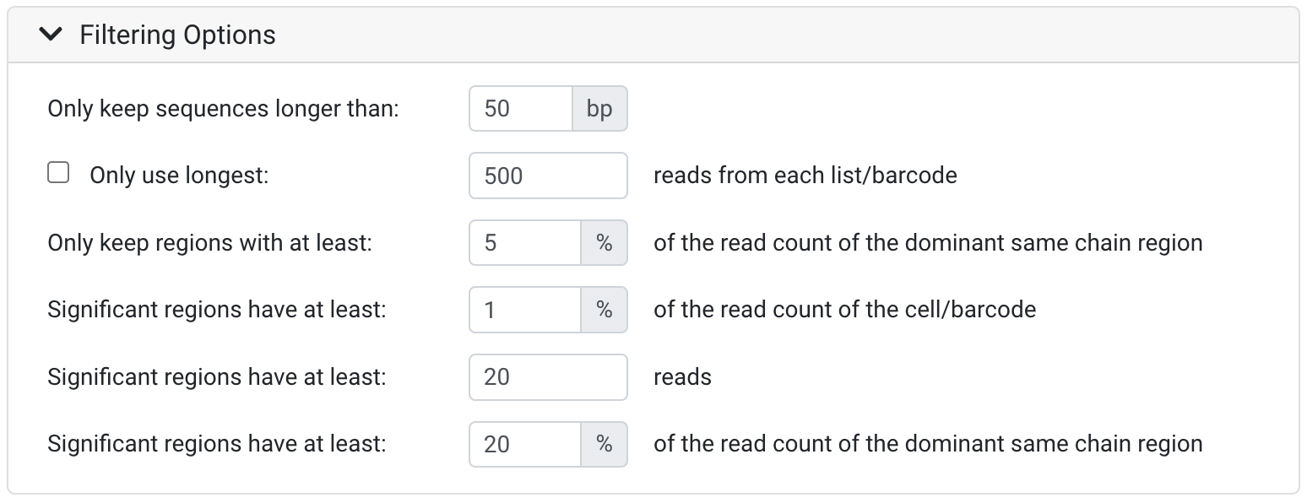Image resolution: width=1307 pixels, height=503 pixels.
Task: Click the last Significant regions have at least label
Action: (216, 444)
